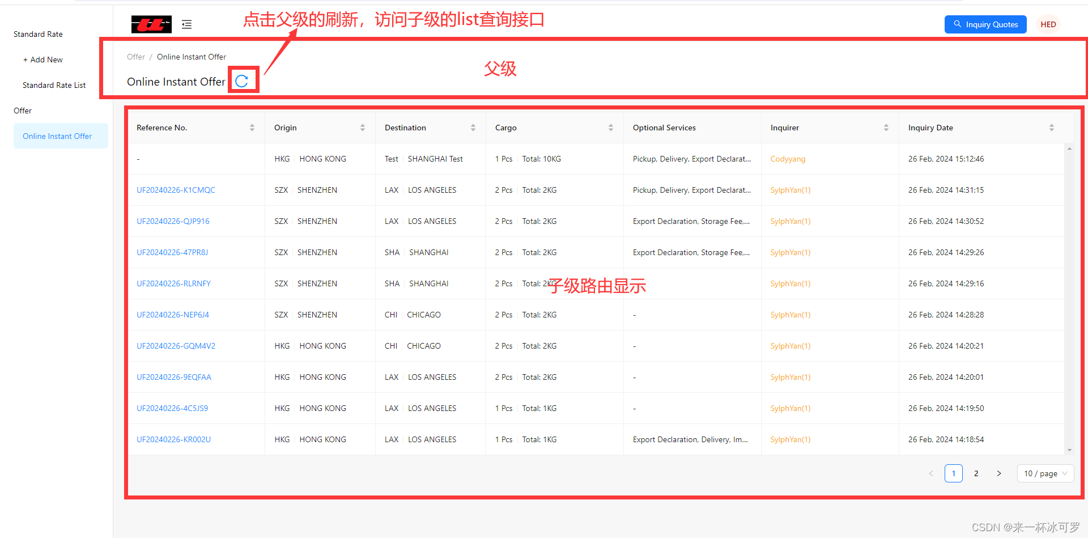
Task: Open the Standard Rate List sidebar item
Action: pyautogui.click(x=54, y=85)
